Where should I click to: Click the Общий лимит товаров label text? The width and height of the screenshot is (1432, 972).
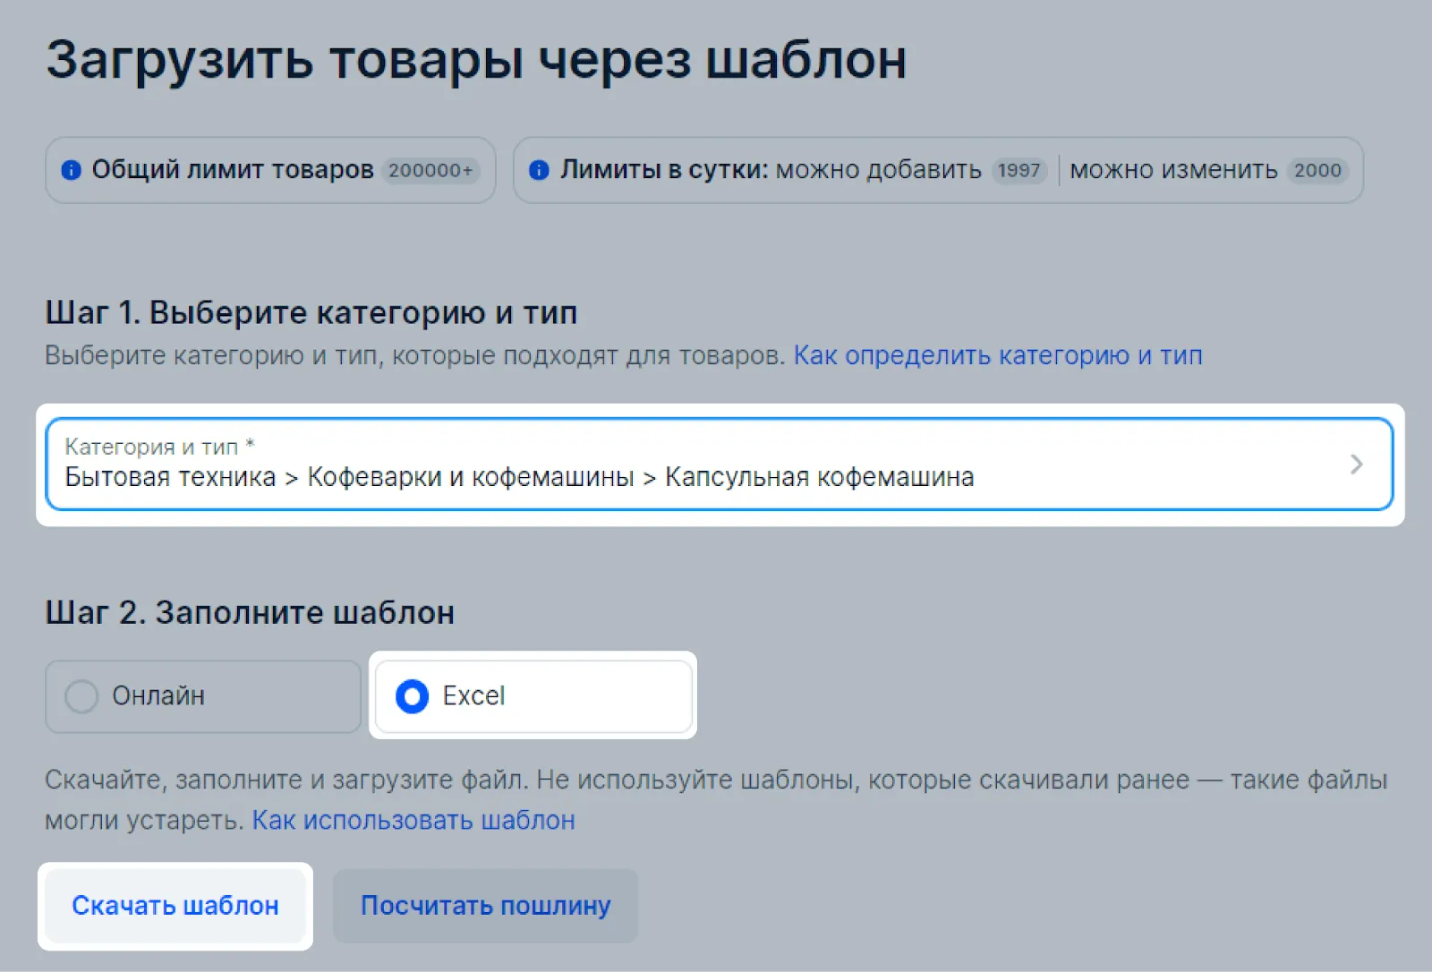pos(233,170)
